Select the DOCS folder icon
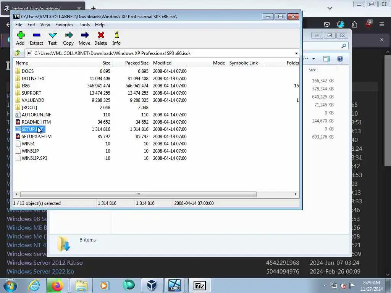The image size is (391, 293). click(x=18, y=71)
